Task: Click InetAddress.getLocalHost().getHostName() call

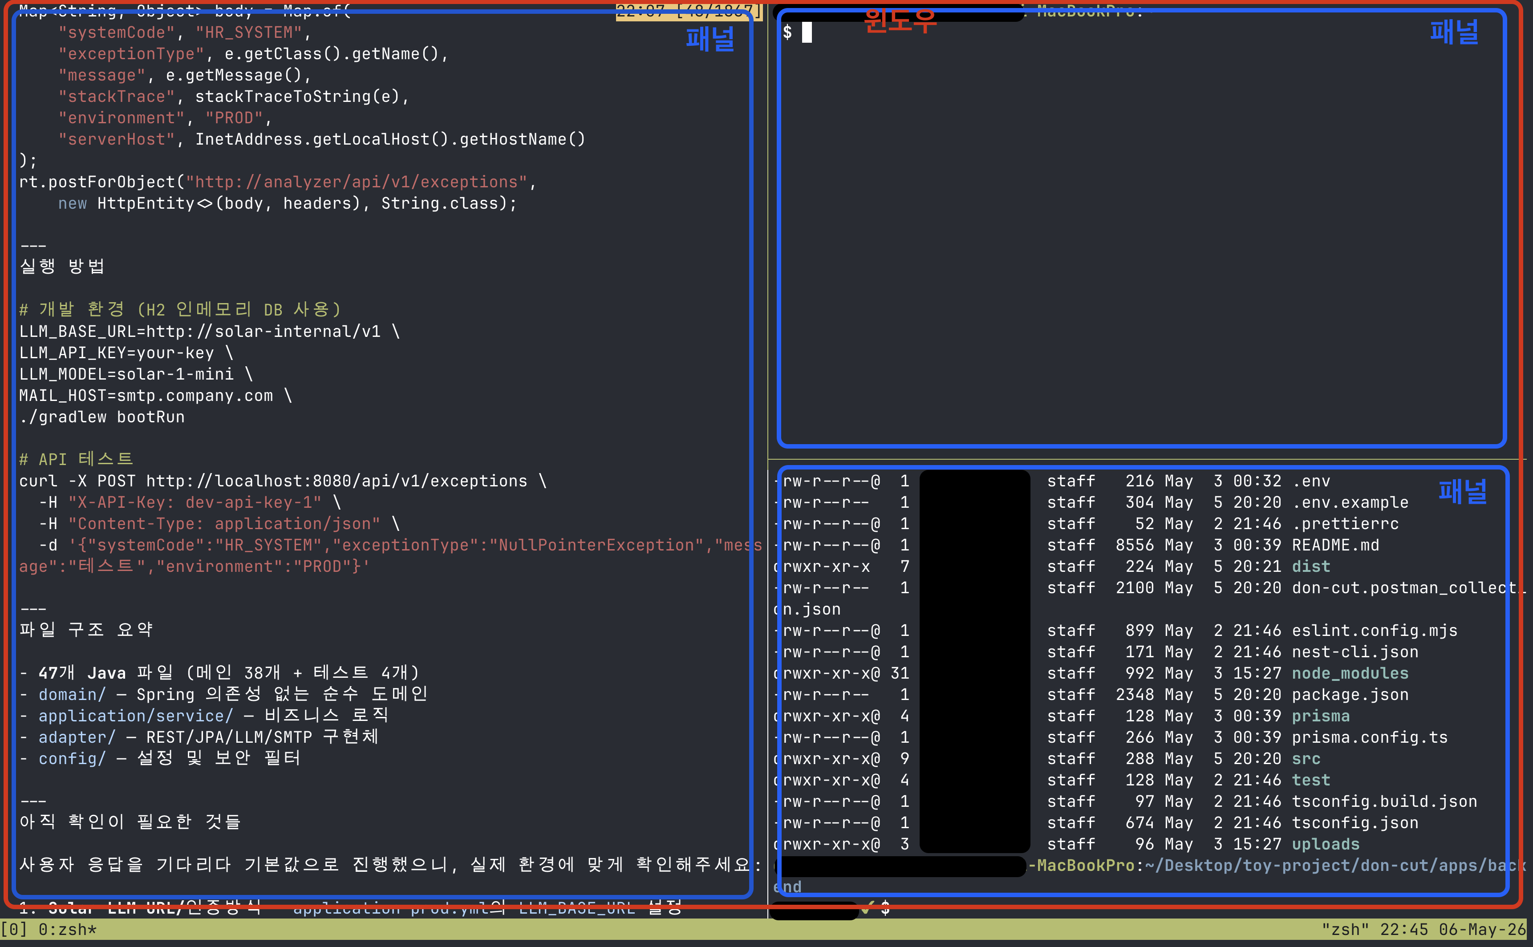Action: (x=390, y=139)
